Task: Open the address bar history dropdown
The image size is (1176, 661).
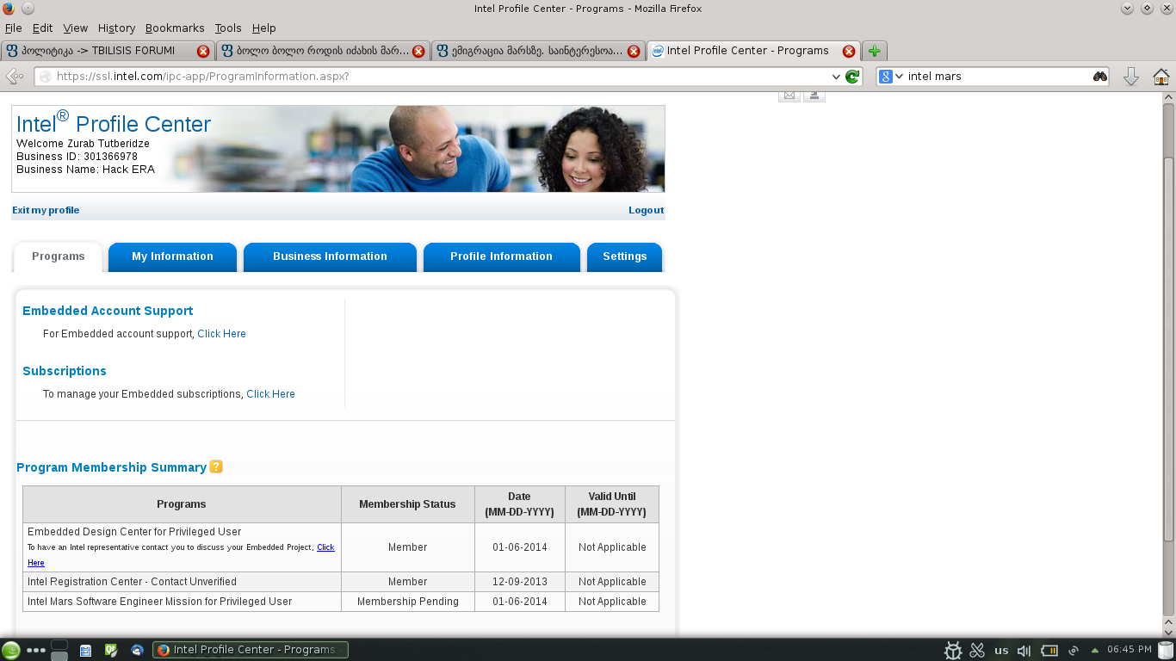Action: (x=836, y=77)
